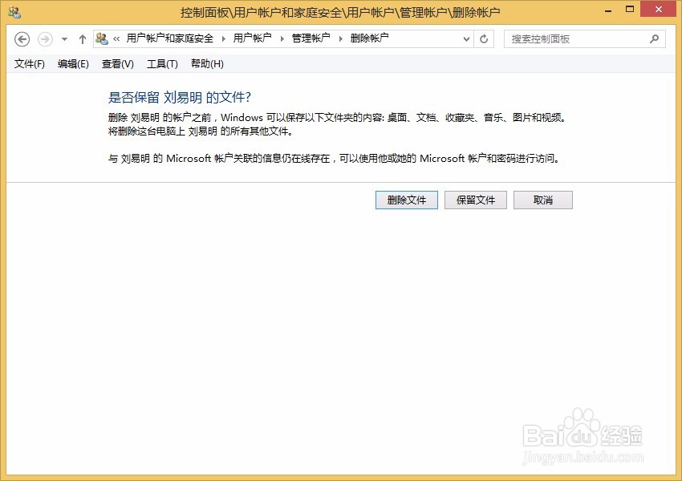Screen dimensions: 682x481
Task: Open the 编辑(E) menu
Action: [73, 64]
